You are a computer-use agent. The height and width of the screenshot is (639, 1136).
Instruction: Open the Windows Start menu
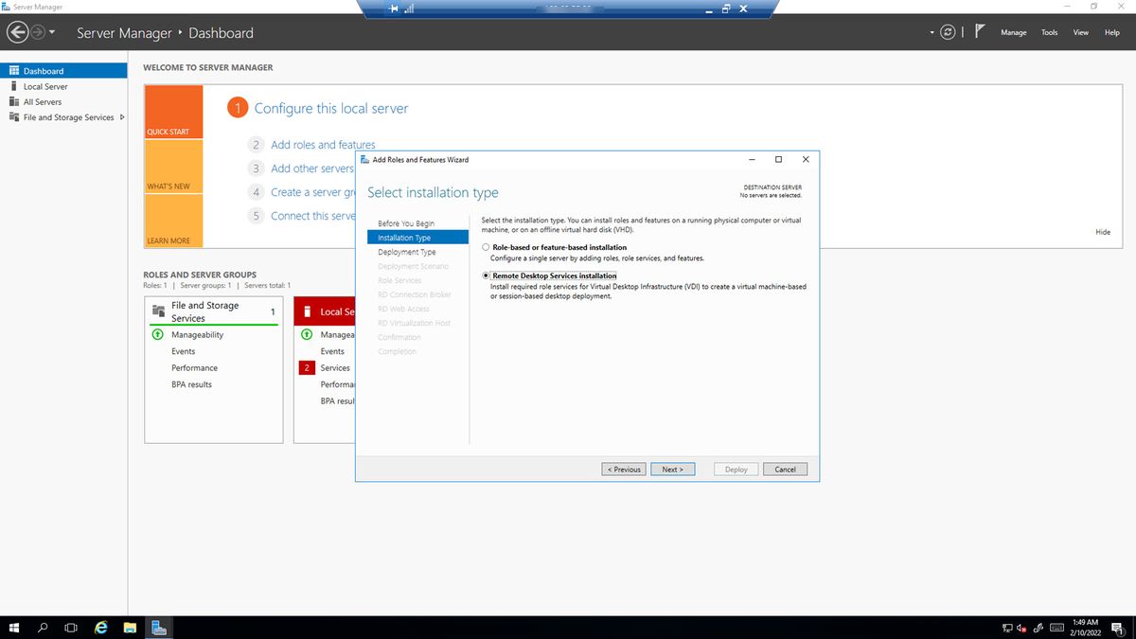click(14, 628)
